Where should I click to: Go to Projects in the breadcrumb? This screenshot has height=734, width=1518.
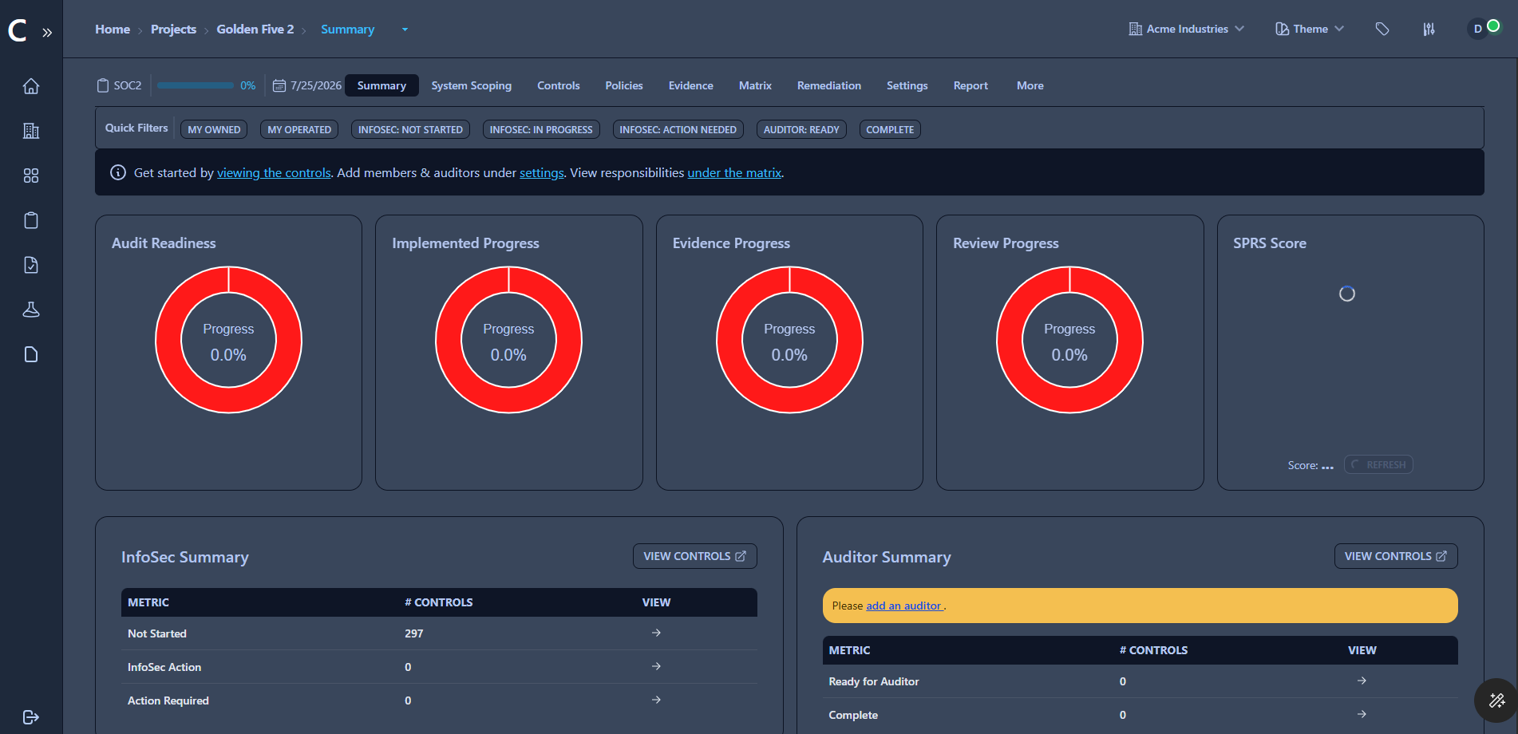click(173, 29)
